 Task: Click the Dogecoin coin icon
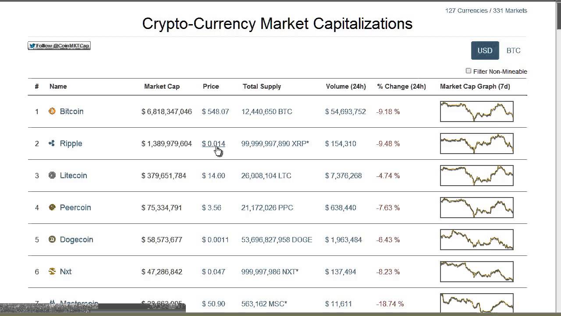[52, 240]
